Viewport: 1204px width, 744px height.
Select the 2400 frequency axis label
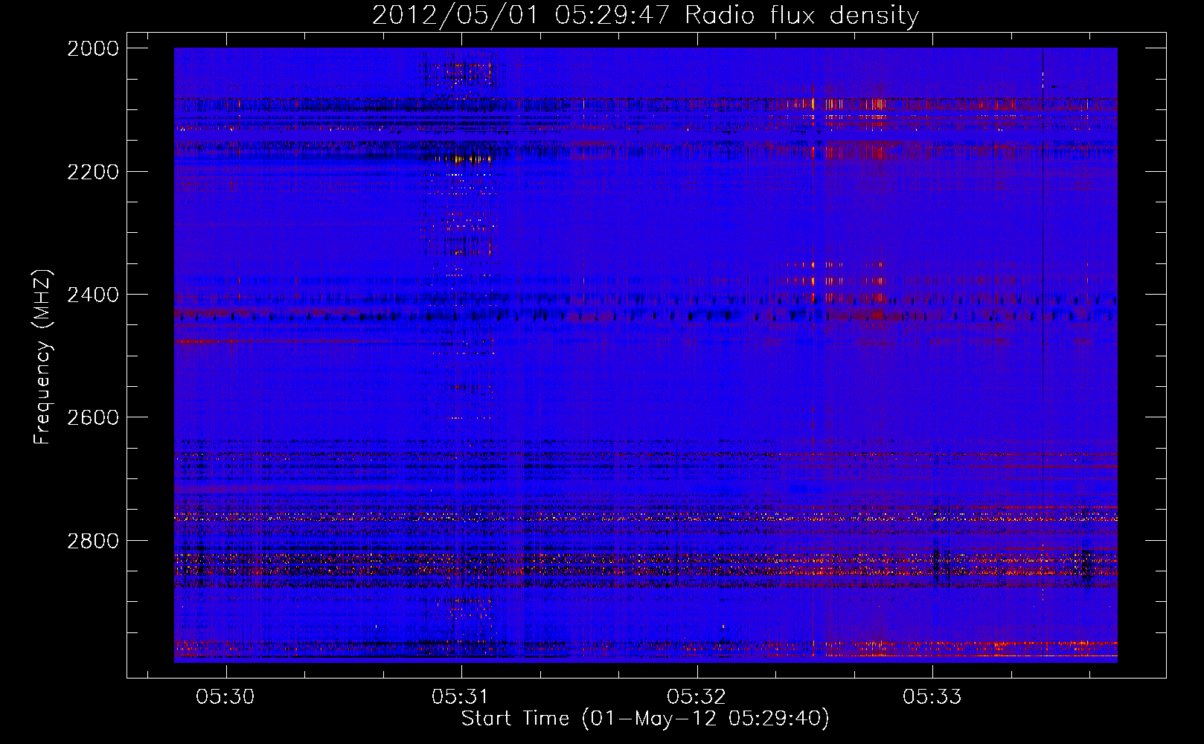[93, 295]
